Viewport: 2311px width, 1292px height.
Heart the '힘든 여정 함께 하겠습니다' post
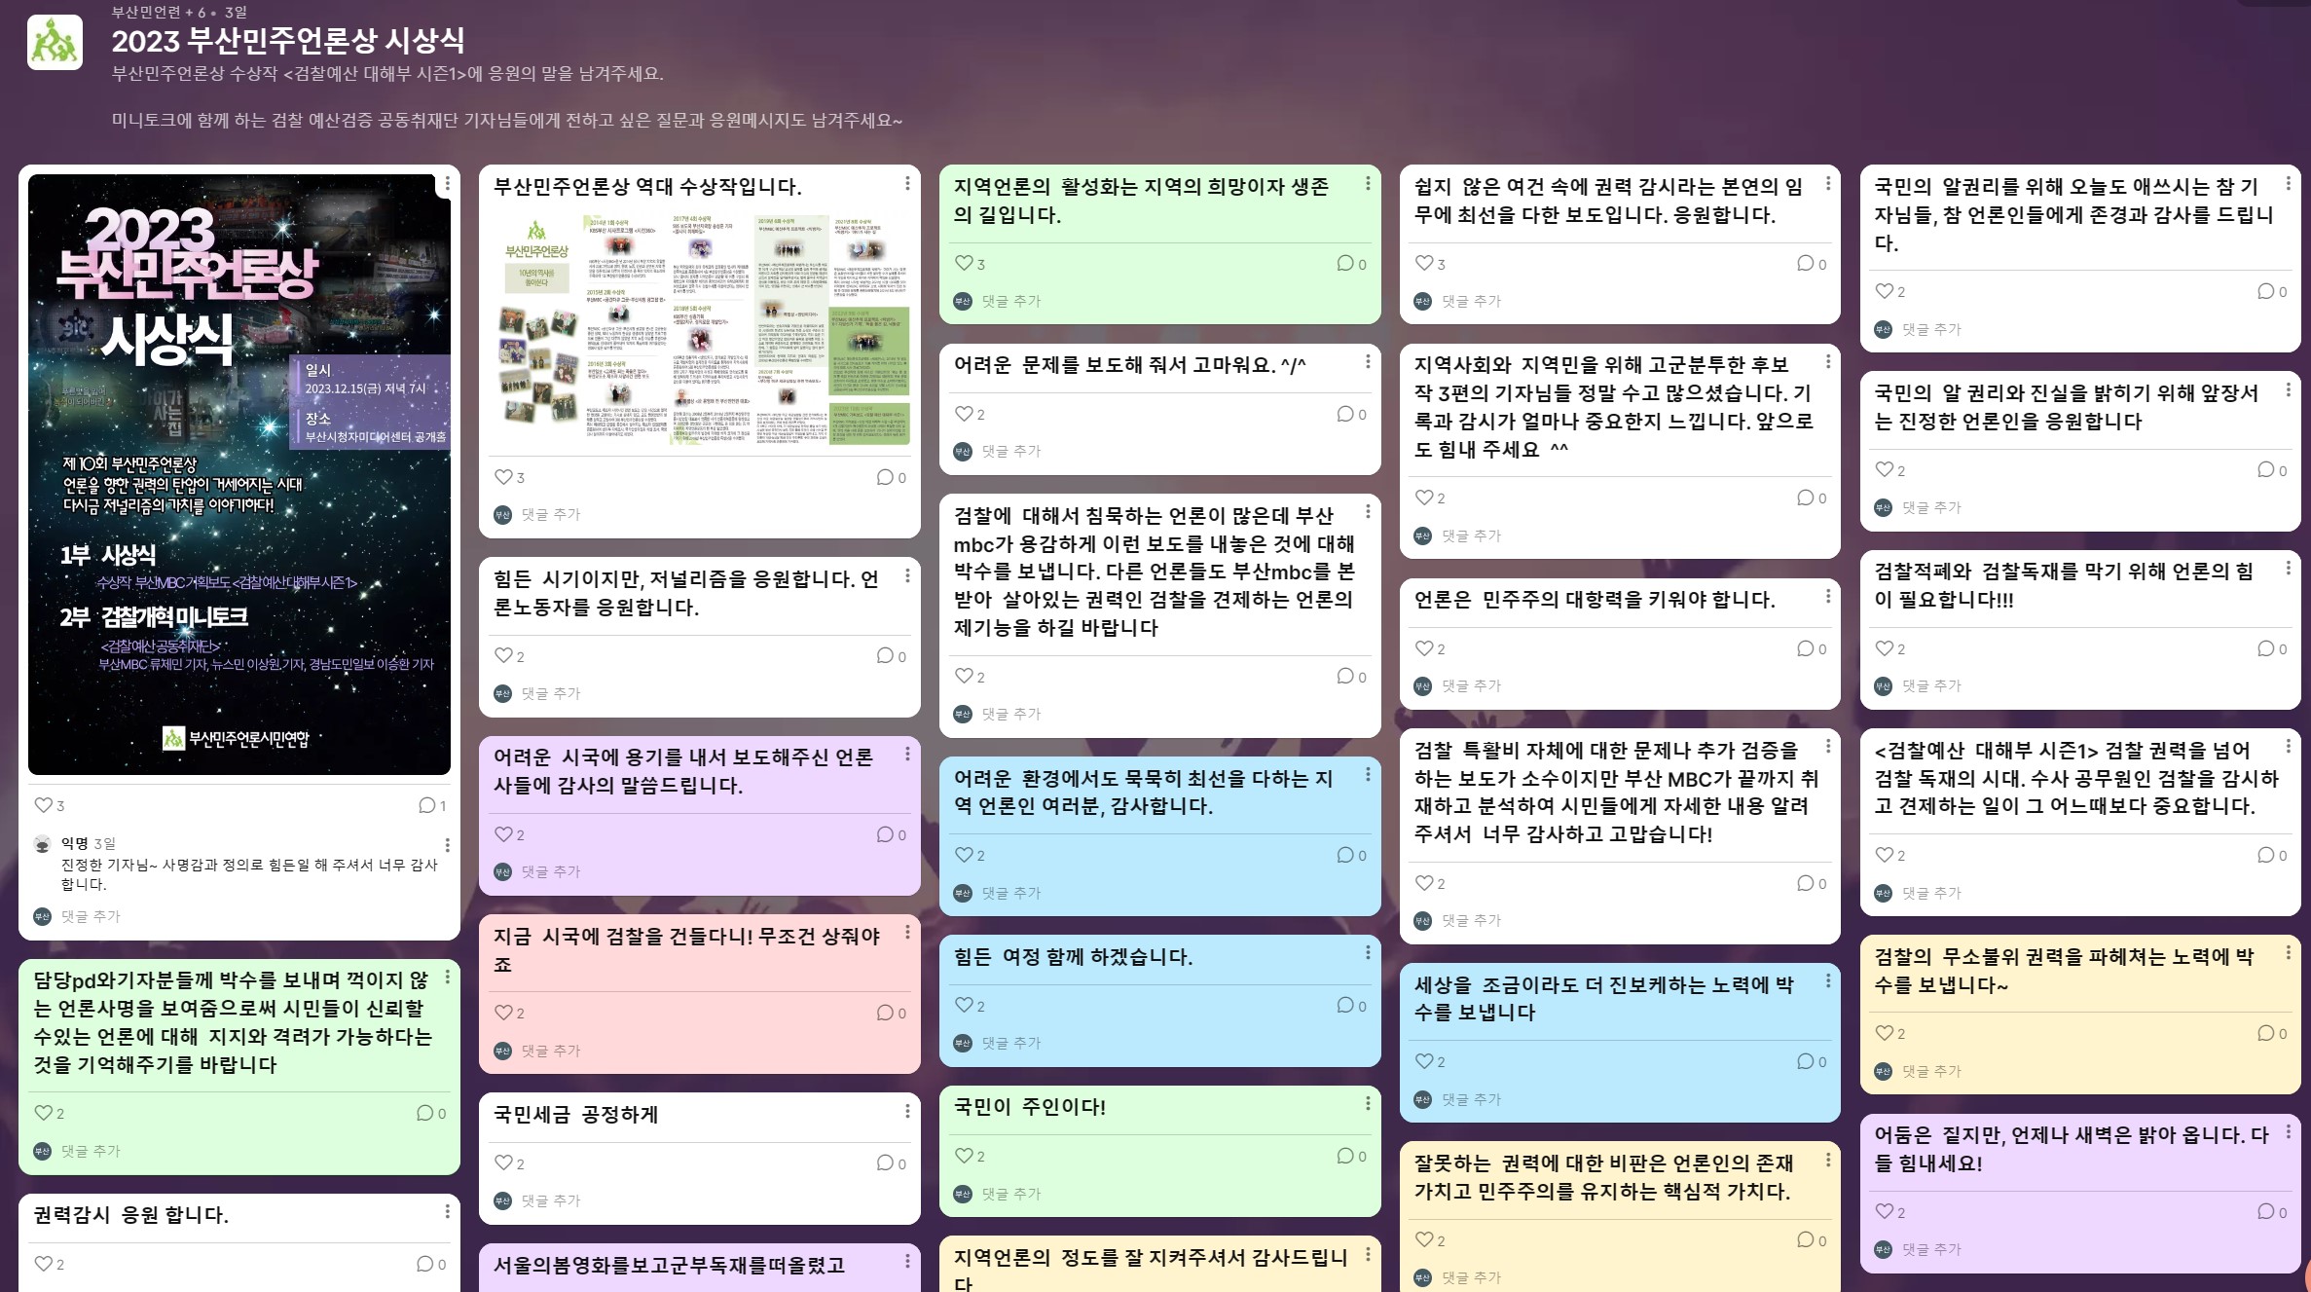pyautogui.click(x=964, y=1005)
